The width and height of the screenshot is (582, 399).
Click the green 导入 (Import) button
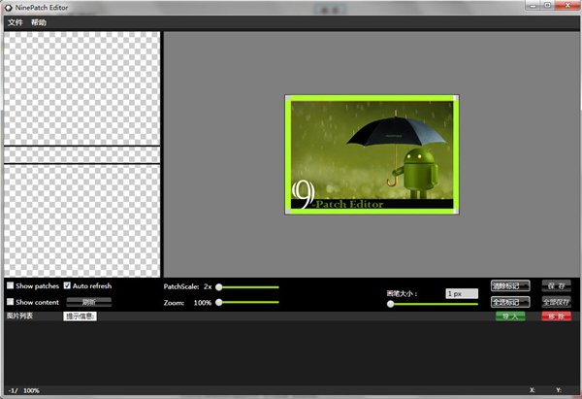pyautogui.click(x=510, y=316)
